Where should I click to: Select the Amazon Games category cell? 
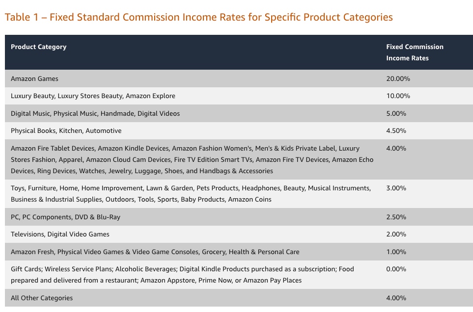pyautogui.click(x=34, y=78)
